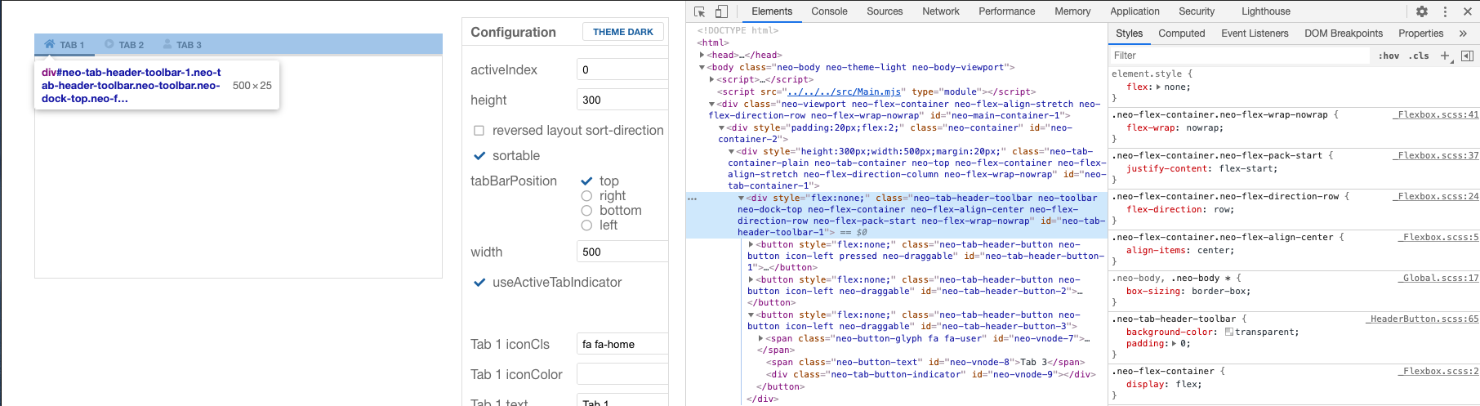Viewport: 1480px width, 406px height.
Task: Collapse the selected neo-tab-header-toolbar-1 node
Action: point(741,199)
